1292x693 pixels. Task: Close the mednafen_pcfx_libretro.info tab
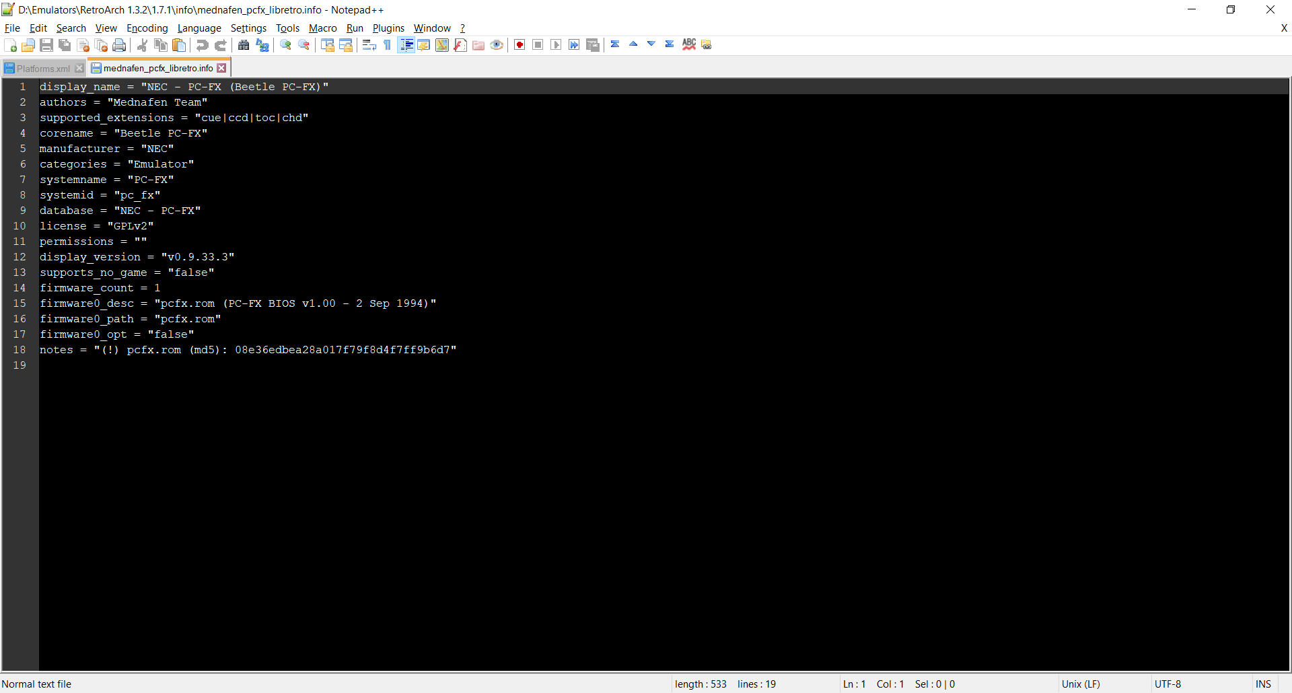point(221,68)
